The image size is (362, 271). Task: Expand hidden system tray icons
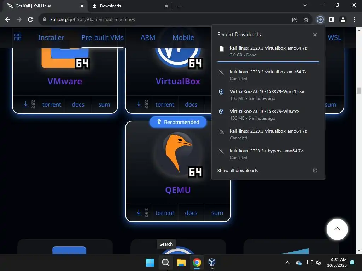click(287, 263)
